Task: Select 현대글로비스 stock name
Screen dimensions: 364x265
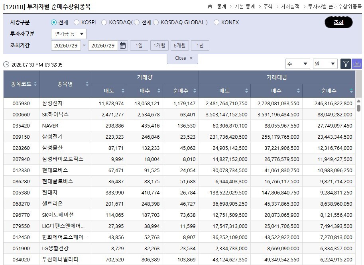Action: [57, 181]
